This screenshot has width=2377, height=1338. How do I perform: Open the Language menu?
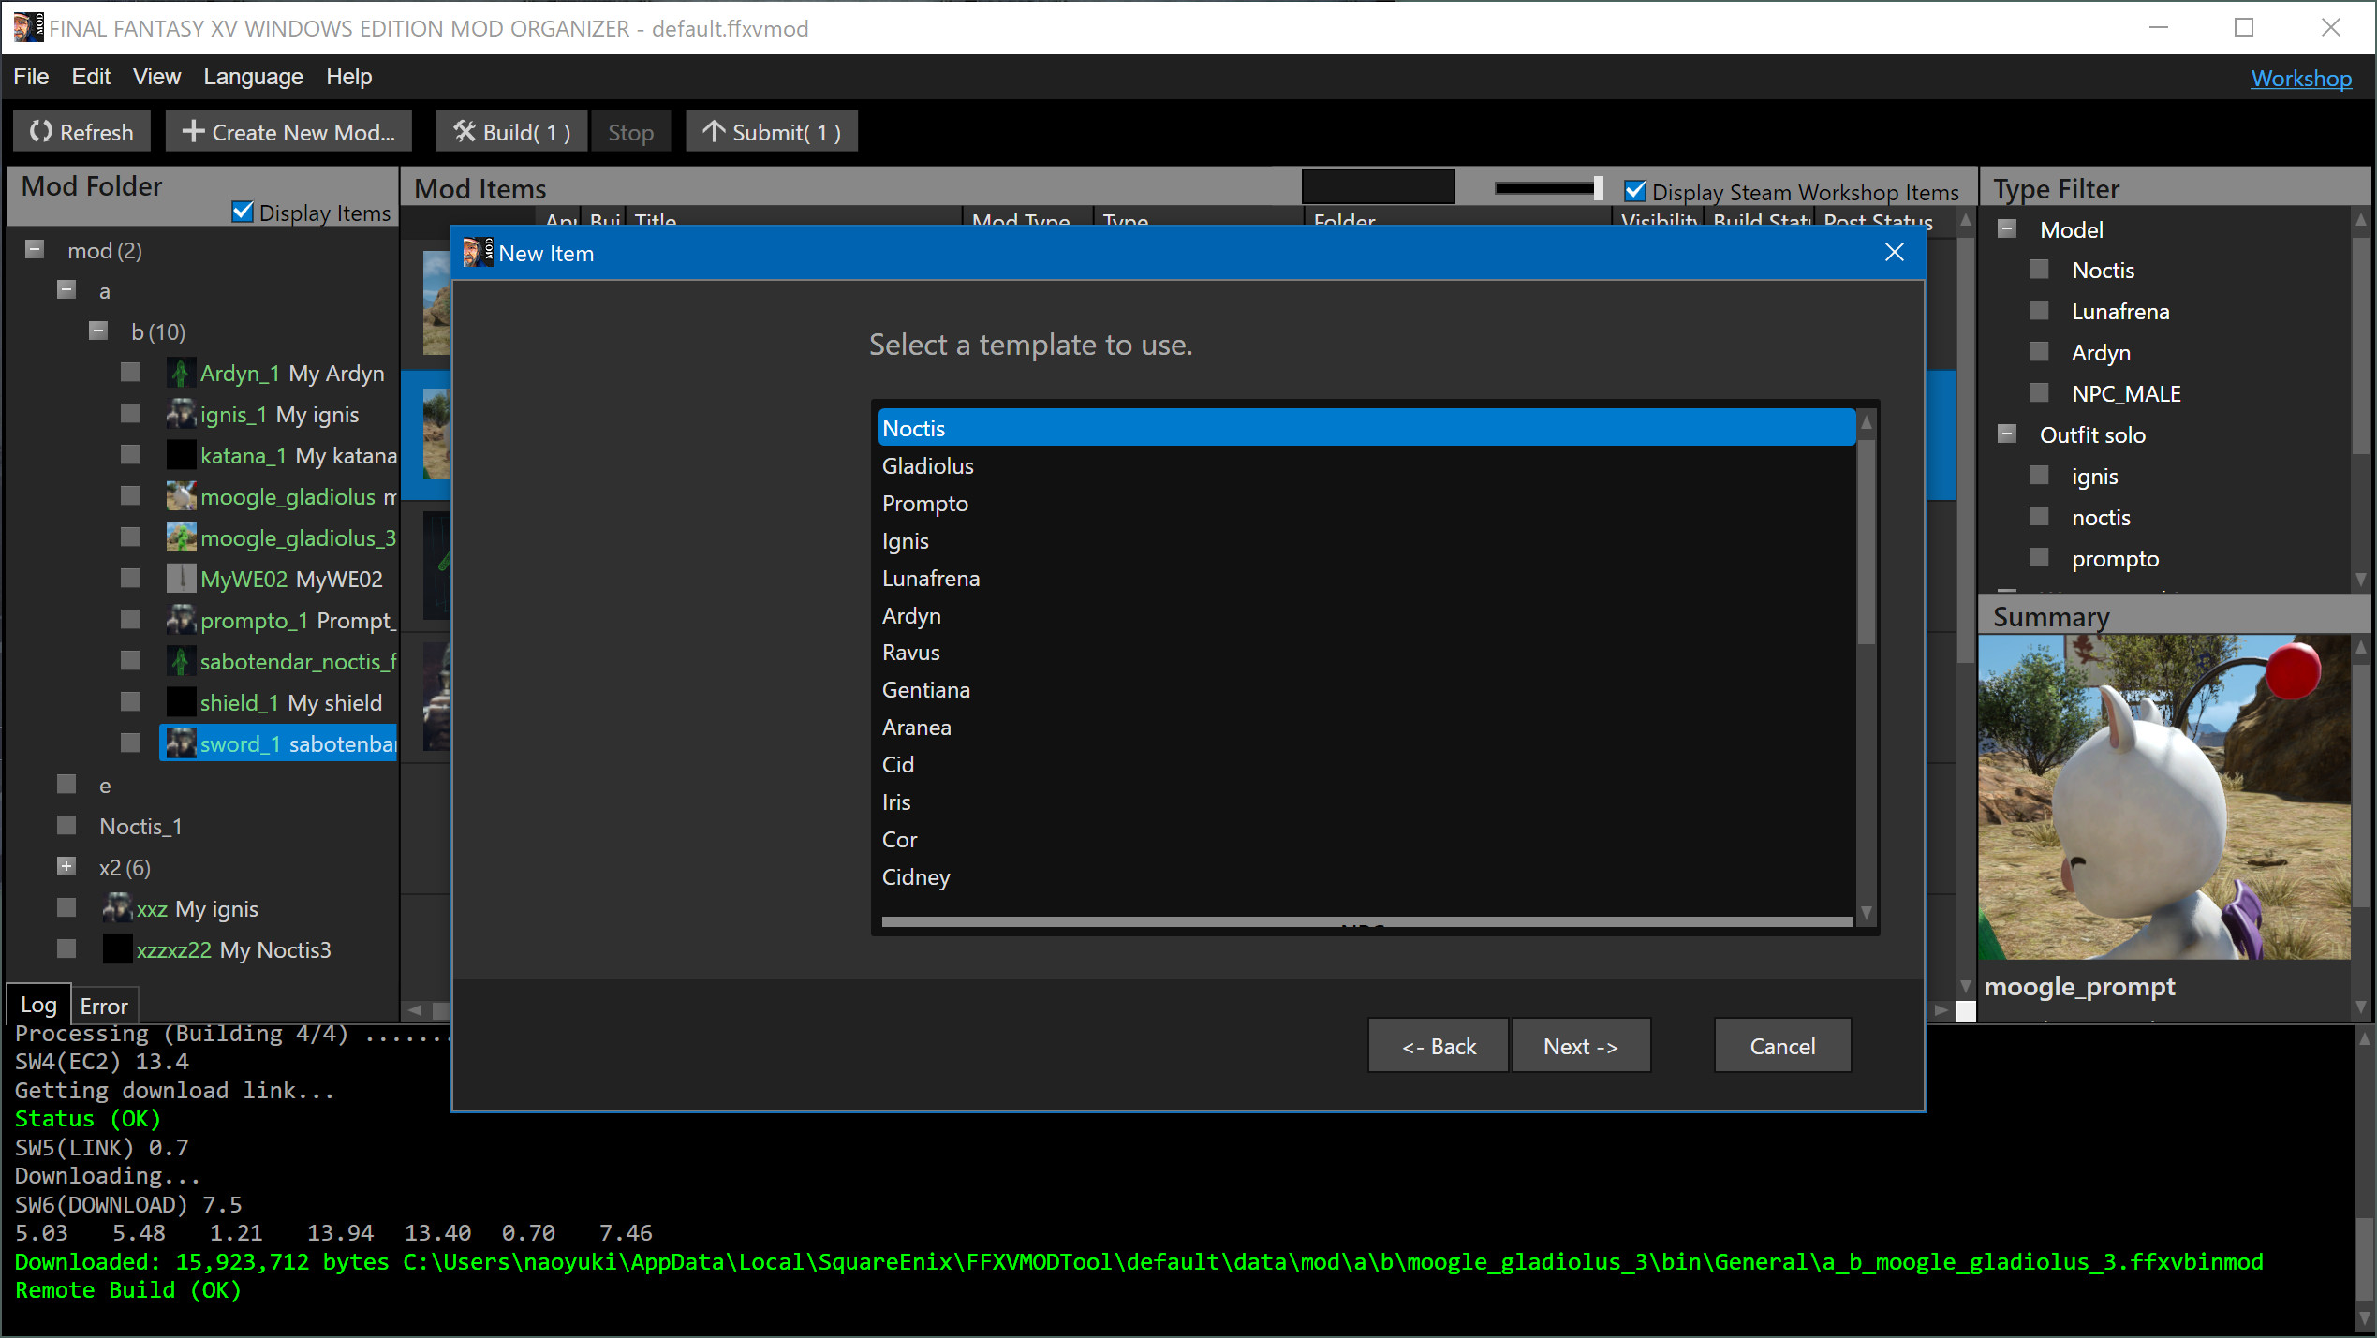point(252,77)
